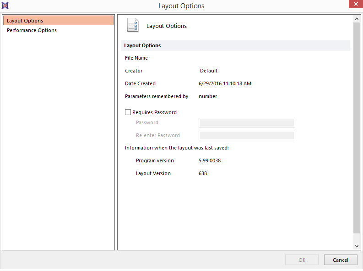Click into the Password field
Image resolution: width=363 pixels, height=271 pixels.
(x=247, y=122)
